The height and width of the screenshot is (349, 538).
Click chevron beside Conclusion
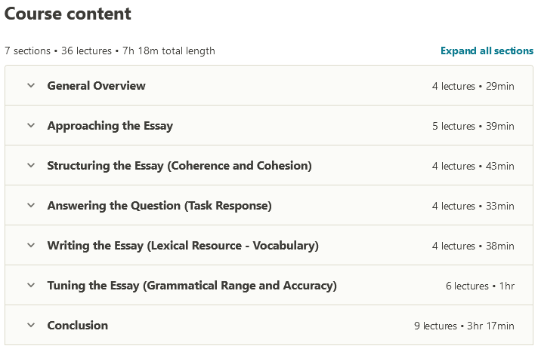coord(31,325)
